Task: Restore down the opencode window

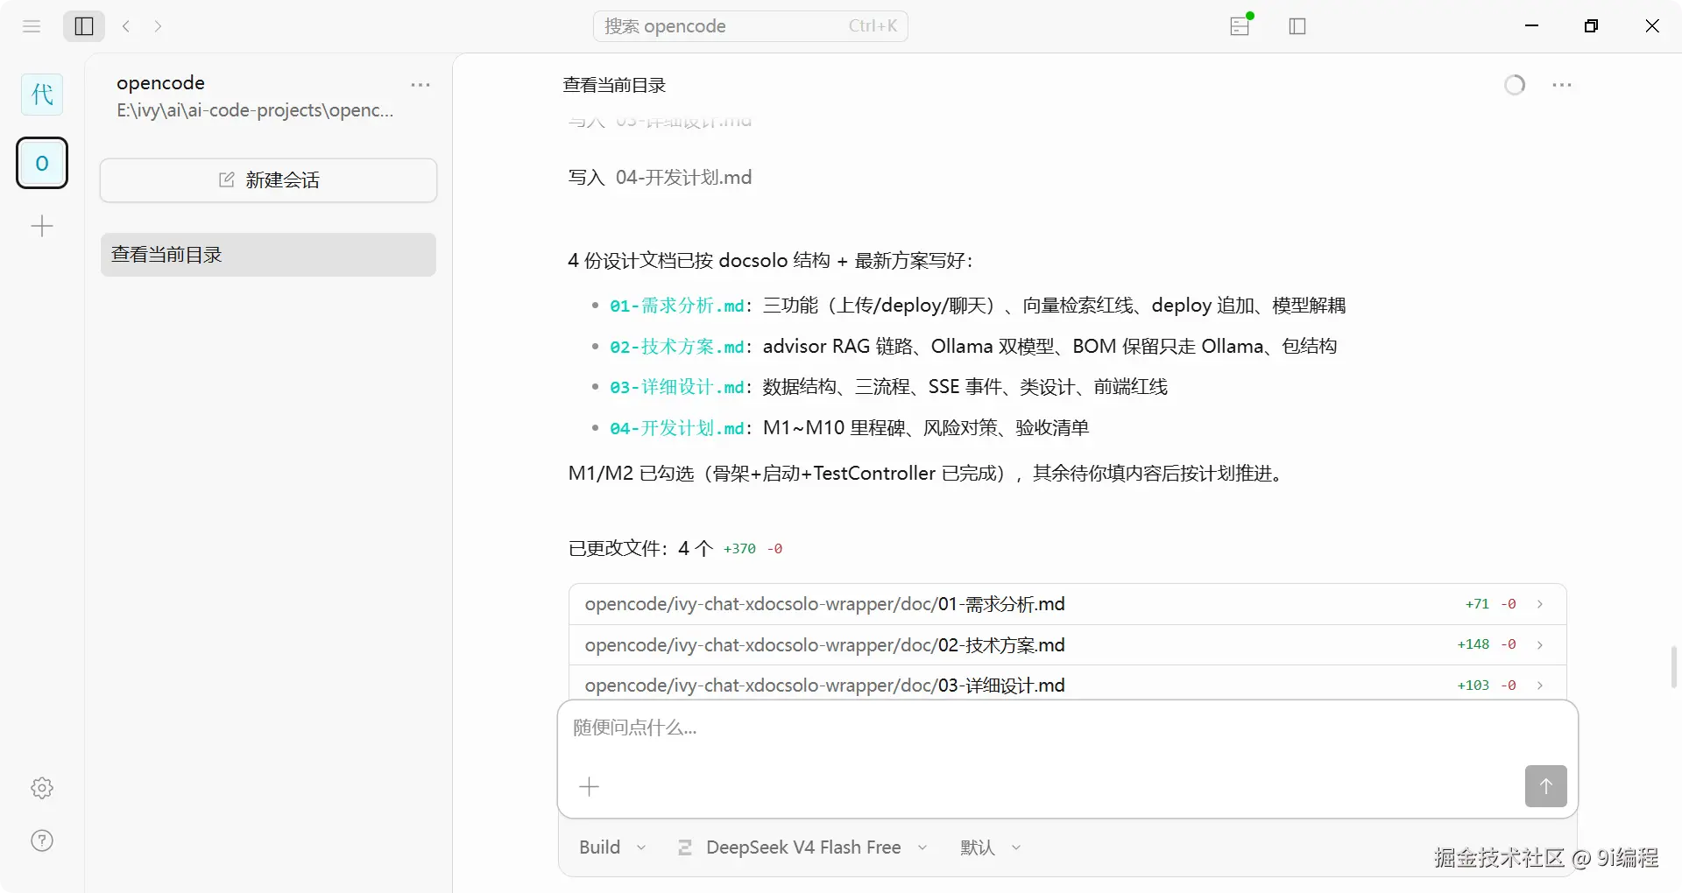Action: 1591,26
